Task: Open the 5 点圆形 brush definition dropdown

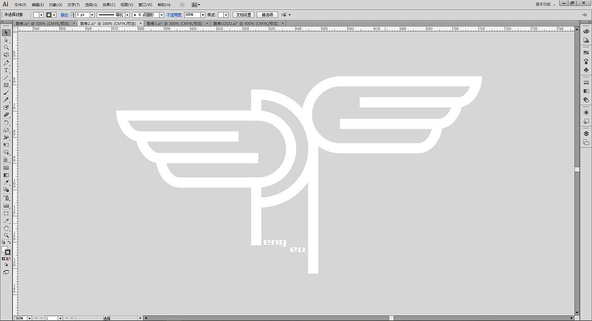Action: 161,15
